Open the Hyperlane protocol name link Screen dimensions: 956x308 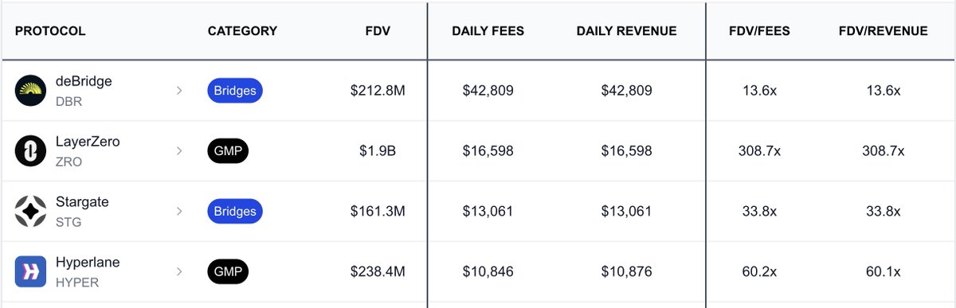tap(88, 262)
